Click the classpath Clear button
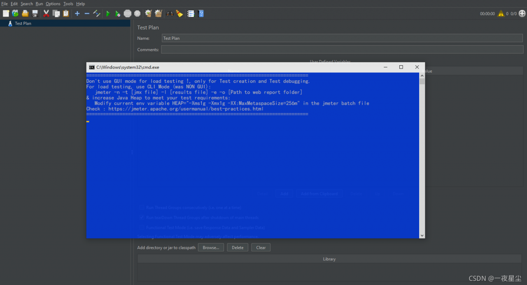 tap(261, 248)
